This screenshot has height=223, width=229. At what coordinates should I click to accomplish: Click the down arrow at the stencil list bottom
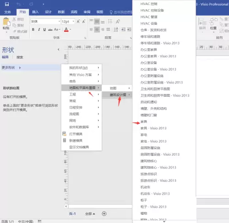164,222
